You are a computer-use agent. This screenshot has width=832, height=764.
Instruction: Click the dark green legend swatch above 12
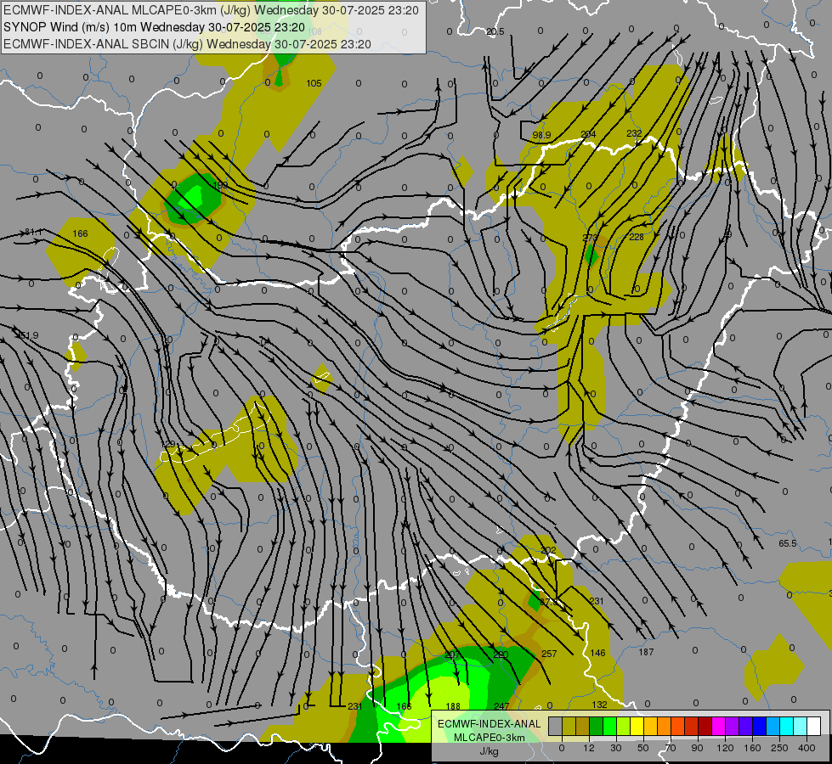pyautogui.click(x=597, y=727)
